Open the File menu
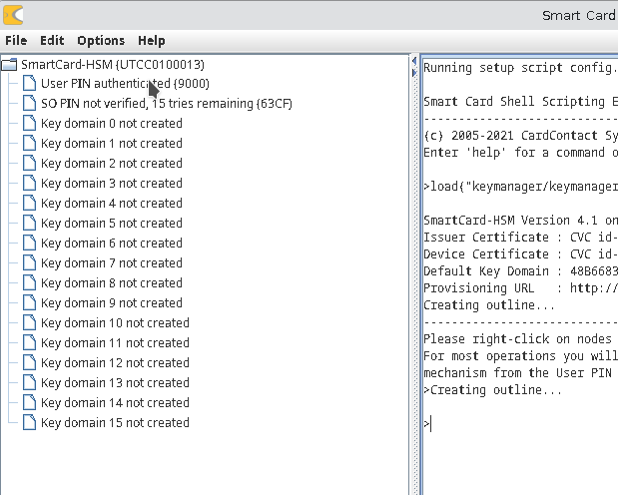Image resolution: width=618 pixels, height=495 pixels. click(x=16, y=41)
